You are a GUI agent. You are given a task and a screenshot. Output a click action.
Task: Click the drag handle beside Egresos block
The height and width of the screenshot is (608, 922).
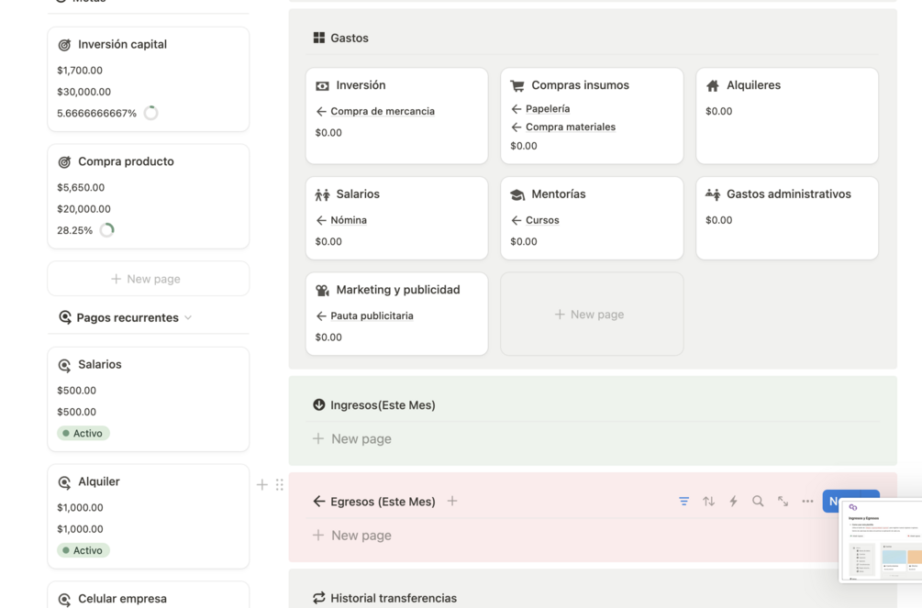point(280,484)
